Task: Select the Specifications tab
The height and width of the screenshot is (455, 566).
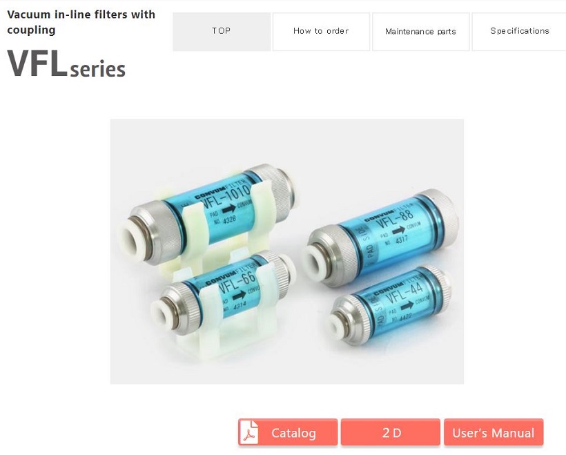Action: point(519,32)
